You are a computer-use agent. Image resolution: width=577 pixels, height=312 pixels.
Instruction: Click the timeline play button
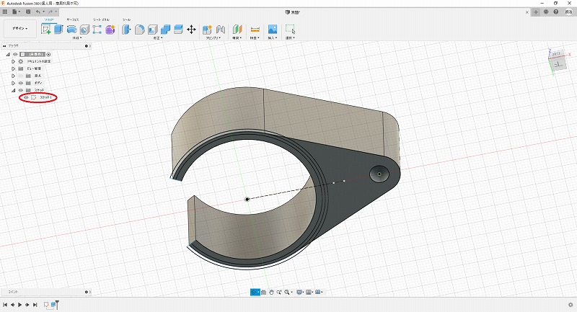click(20, 305)
